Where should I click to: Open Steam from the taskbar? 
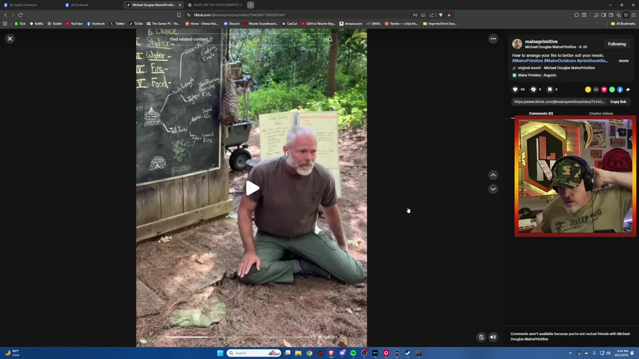[x=408, y=353]
